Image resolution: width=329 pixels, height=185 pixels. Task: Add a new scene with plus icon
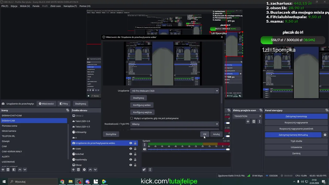click(x=3, y=170)
